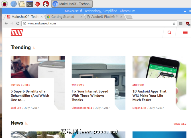View author Christian Bonilla
Screen dimensions: 191x138
pyautogui.click(x=82, y=108)
